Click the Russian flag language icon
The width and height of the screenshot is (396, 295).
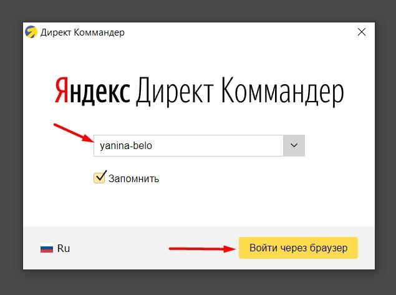tap(47, 248)
